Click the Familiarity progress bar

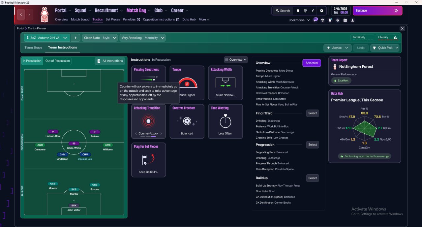[x=363, y=41]
